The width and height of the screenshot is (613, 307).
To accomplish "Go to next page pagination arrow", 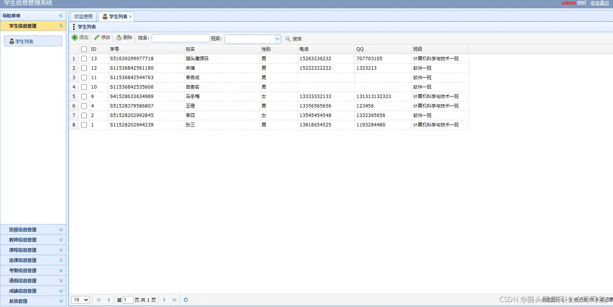I will click(x=165, y=300).
